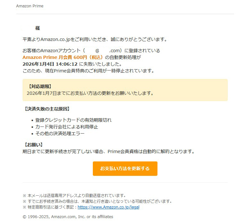
Task: Click the 【お願い】 heading
Action: pos(33,145)
